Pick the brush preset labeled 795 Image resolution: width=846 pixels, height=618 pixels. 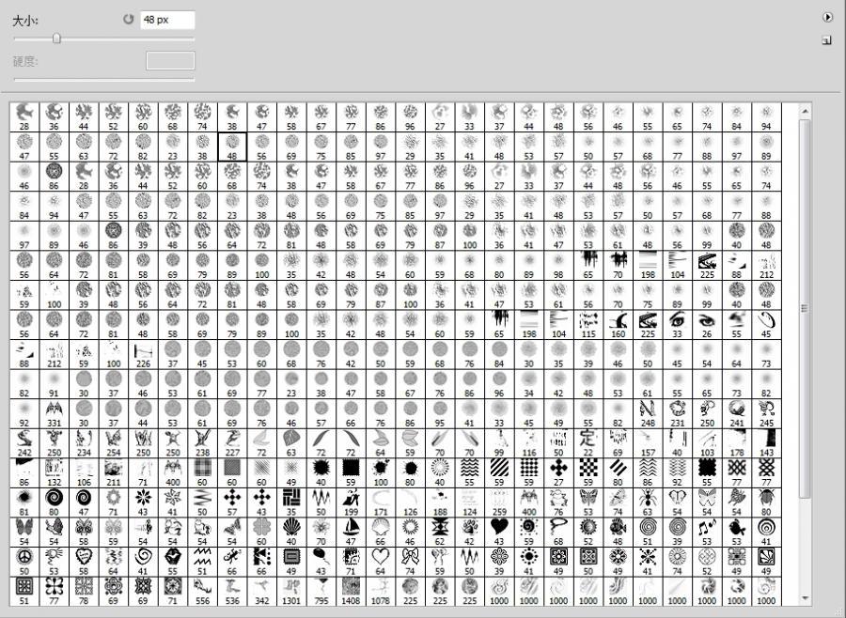(321, 592)
